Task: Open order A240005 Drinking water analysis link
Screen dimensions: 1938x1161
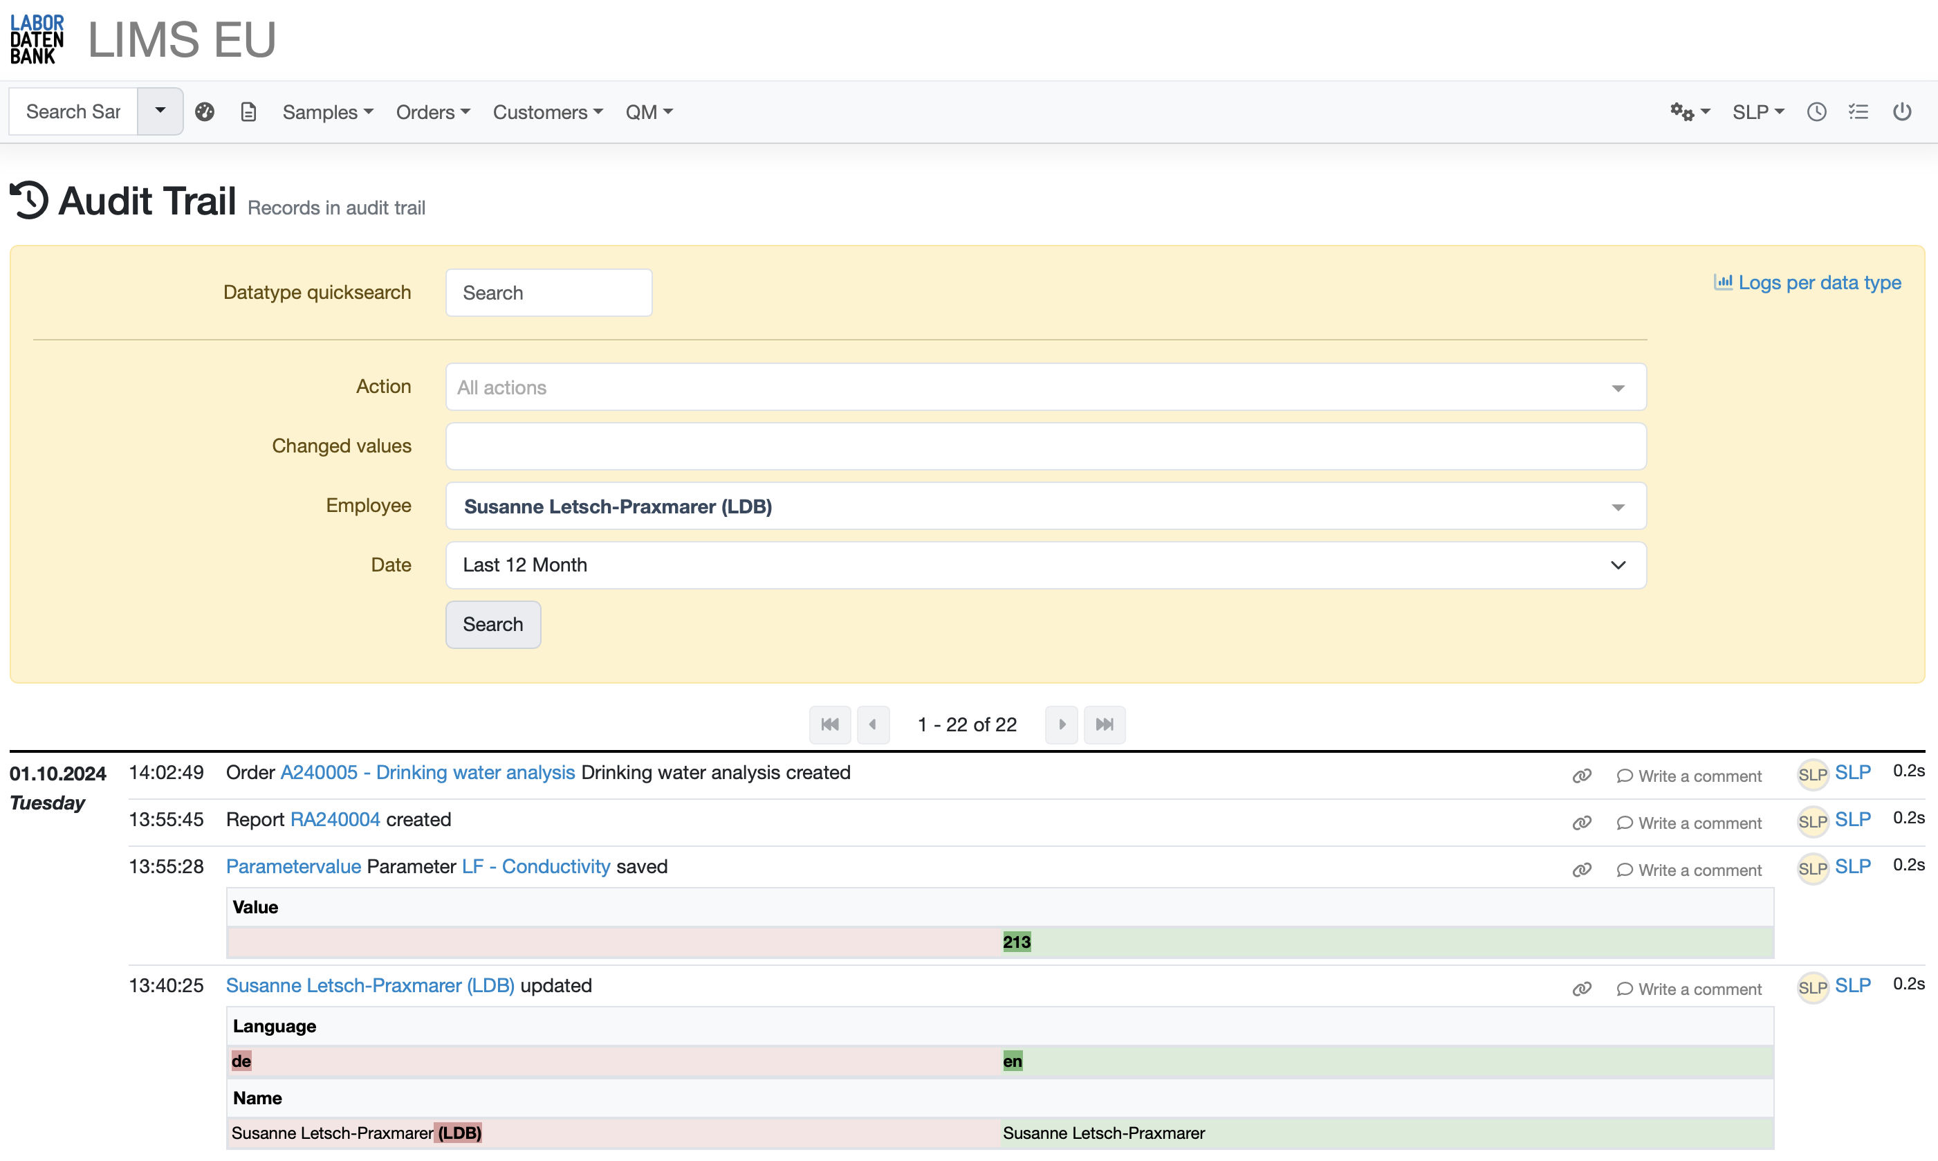Action: (x=427, y=772)
